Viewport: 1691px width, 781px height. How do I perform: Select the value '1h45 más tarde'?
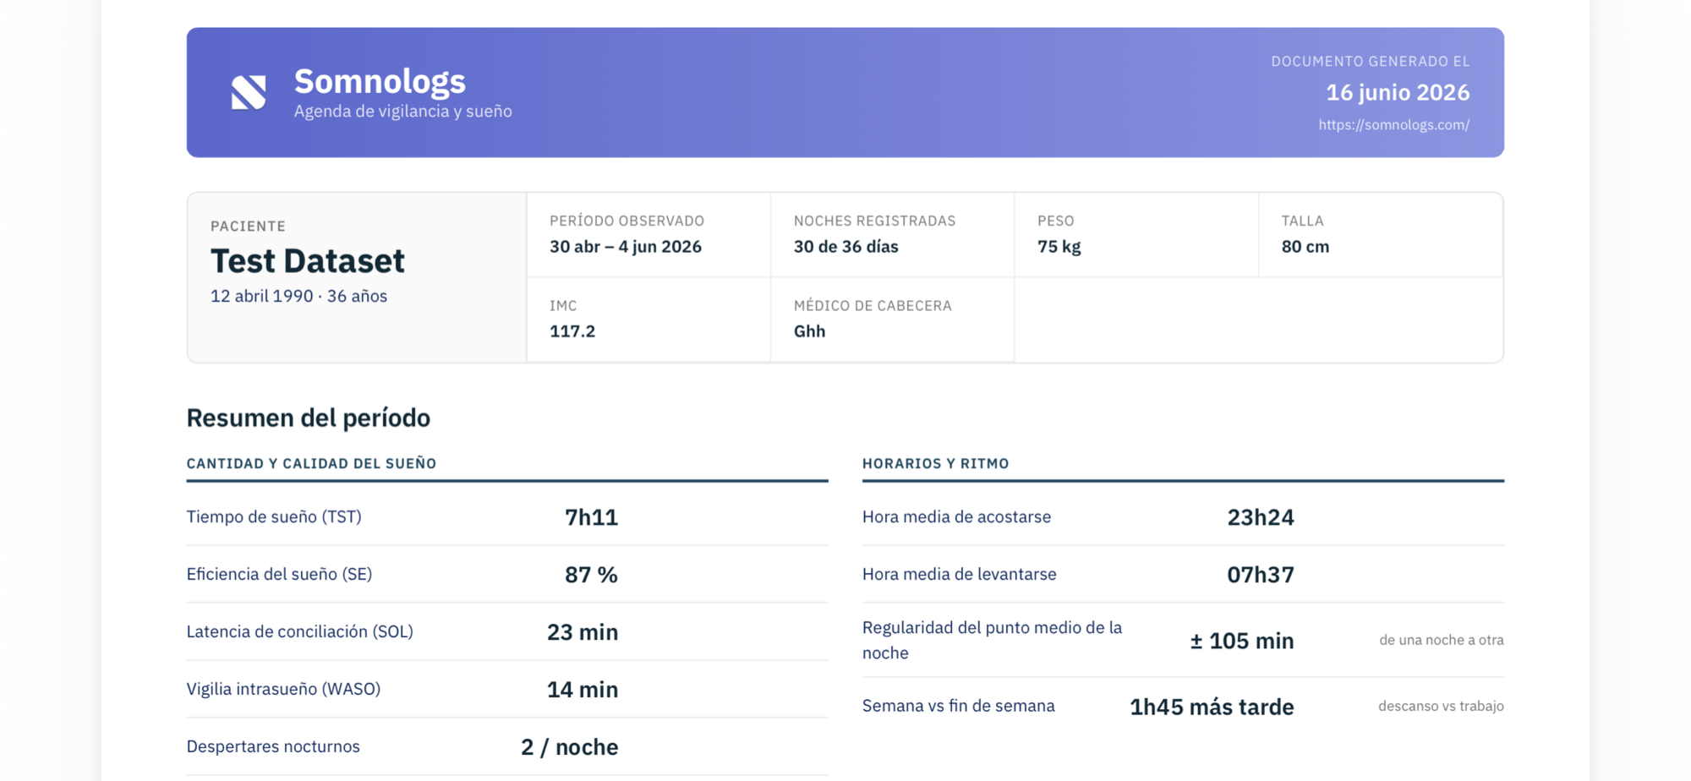[x=1212, y=707]
